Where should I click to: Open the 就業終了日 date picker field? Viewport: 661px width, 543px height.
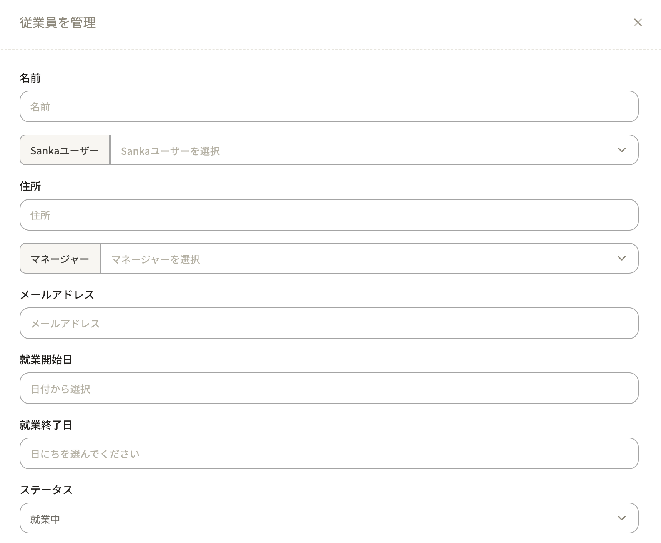coord(329,453)
